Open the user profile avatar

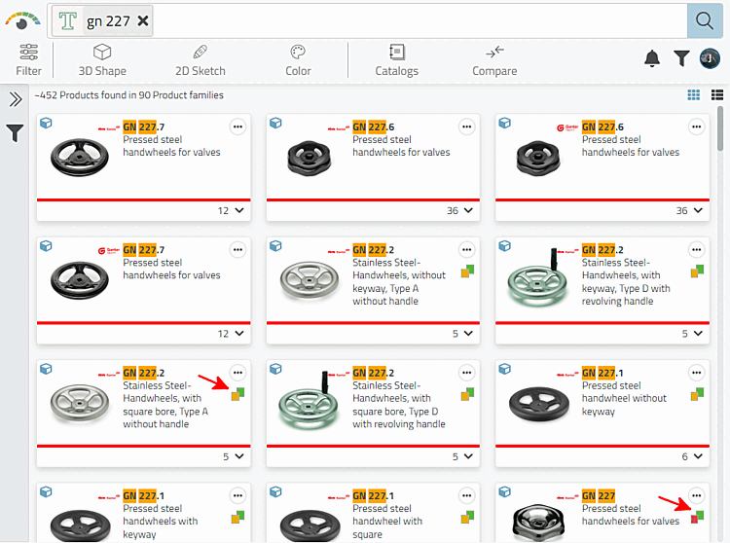click(710, 58)
